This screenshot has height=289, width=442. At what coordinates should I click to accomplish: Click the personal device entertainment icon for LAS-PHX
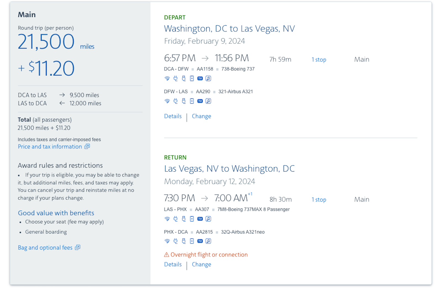tap(192, 219)
